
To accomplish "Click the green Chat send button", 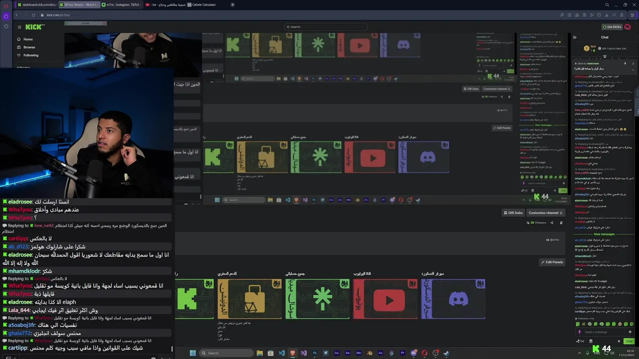I will coord(629,342).
